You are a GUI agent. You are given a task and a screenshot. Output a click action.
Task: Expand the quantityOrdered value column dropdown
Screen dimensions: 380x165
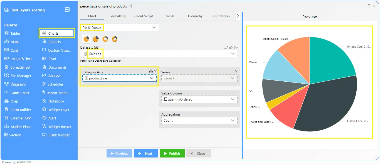(199, 99)
